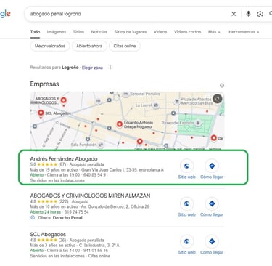
Task: Click the Elegir zona link
Action: pyautogui.click(x=92, y=68)
